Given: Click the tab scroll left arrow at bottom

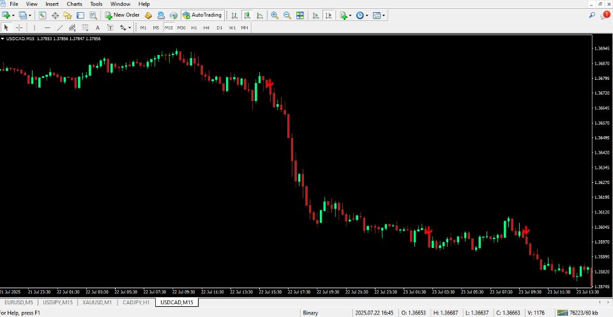Looking at the screenshot, I should (x=600, y=302).
